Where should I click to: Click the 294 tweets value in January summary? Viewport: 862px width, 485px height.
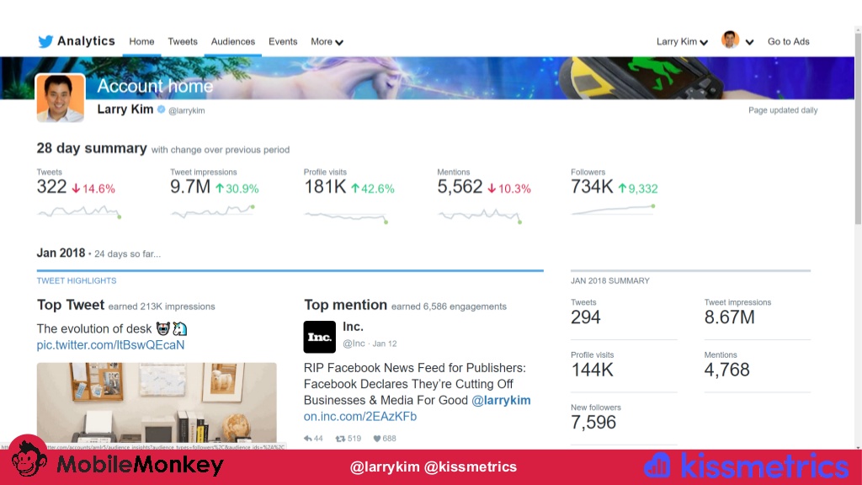pos(586,317)
